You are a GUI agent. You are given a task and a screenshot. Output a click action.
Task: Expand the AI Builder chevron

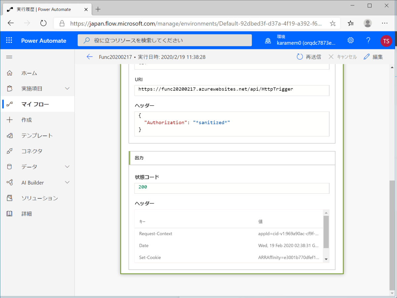(67, 182)
